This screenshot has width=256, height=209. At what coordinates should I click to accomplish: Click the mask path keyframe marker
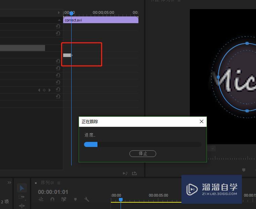tap(72, 55)
